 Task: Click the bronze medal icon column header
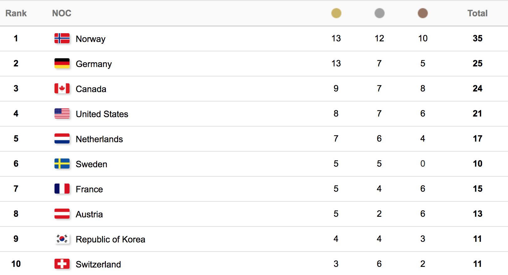tap(422, 13)
